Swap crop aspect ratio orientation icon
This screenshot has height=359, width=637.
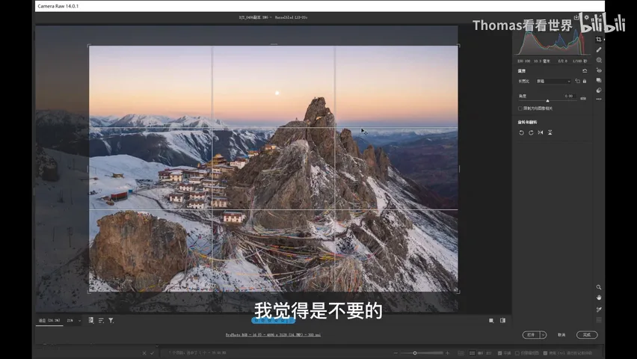click(577, 81)
